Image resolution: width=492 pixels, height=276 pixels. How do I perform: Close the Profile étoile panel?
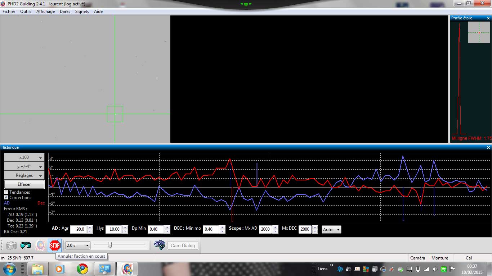(488, 18)
